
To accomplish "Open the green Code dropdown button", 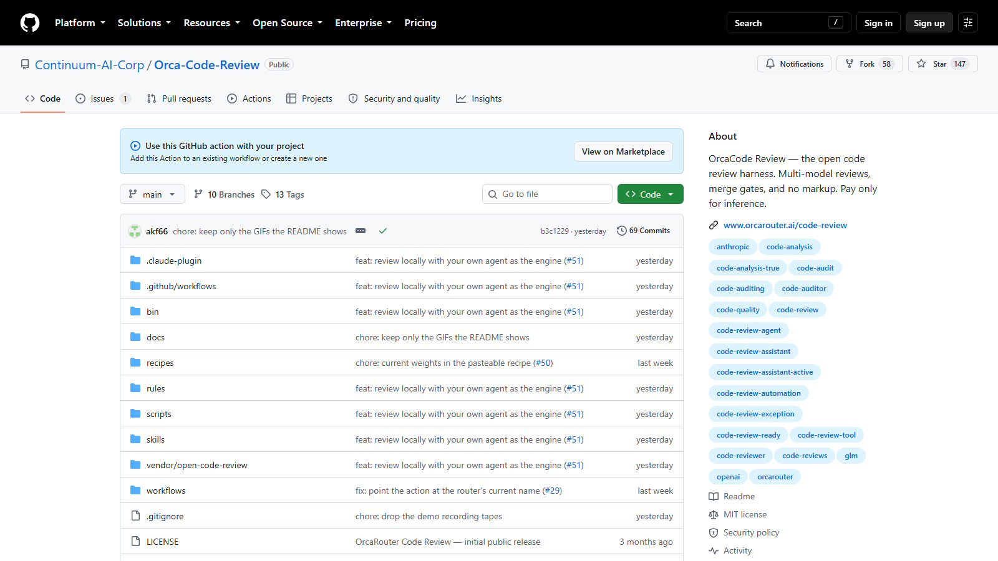I will click(x=650, y=194).
